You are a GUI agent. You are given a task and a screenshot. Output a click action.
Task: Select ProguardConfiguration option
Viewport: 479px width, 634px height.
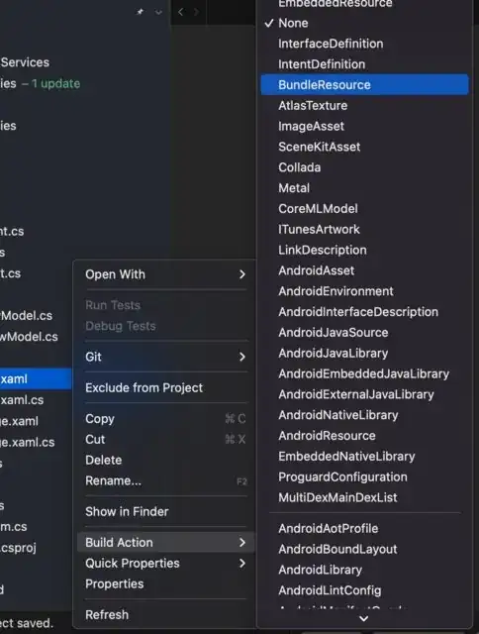click(364, 476)
